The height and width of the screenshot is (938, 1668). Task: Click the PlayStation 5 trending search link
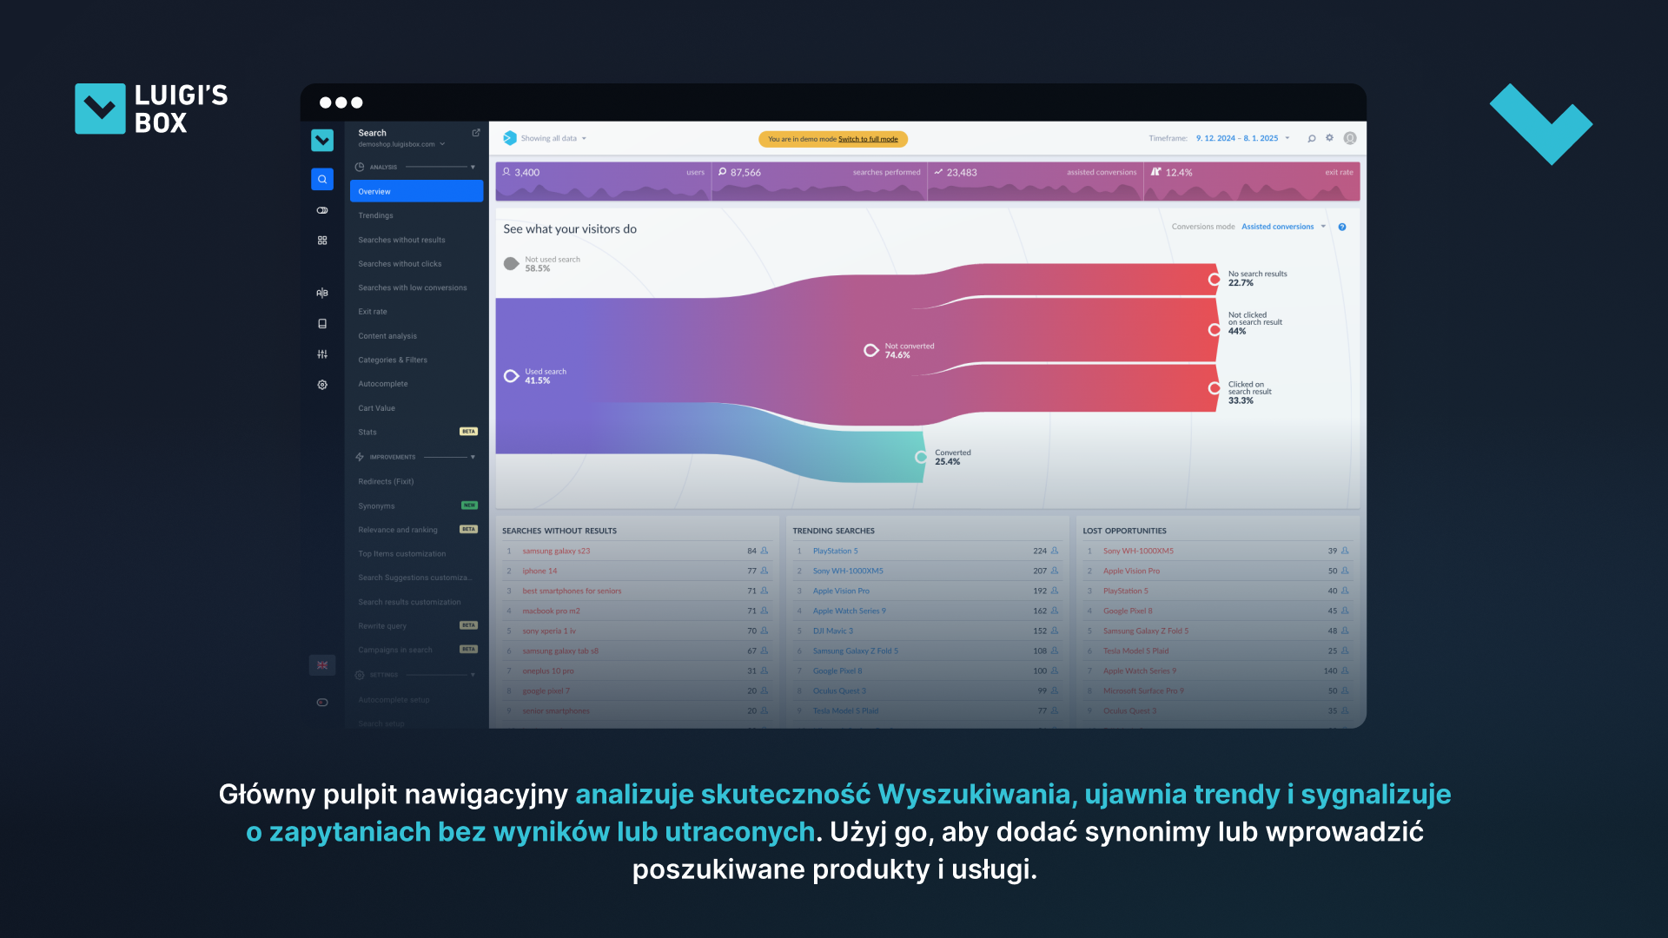(835, 551)
